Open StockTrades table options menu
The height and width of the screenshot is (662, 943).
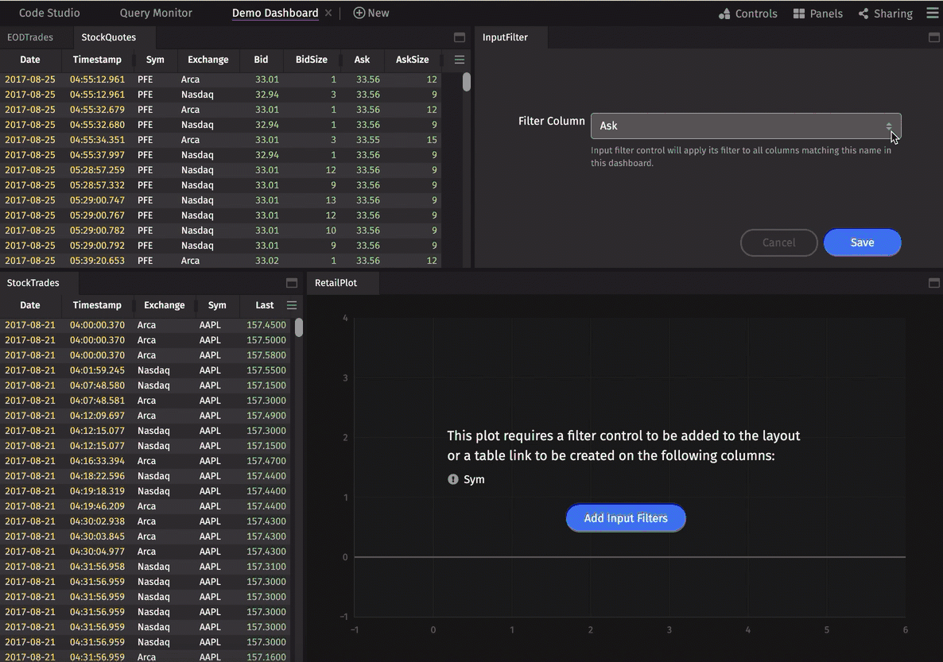(x=292, y=305)
